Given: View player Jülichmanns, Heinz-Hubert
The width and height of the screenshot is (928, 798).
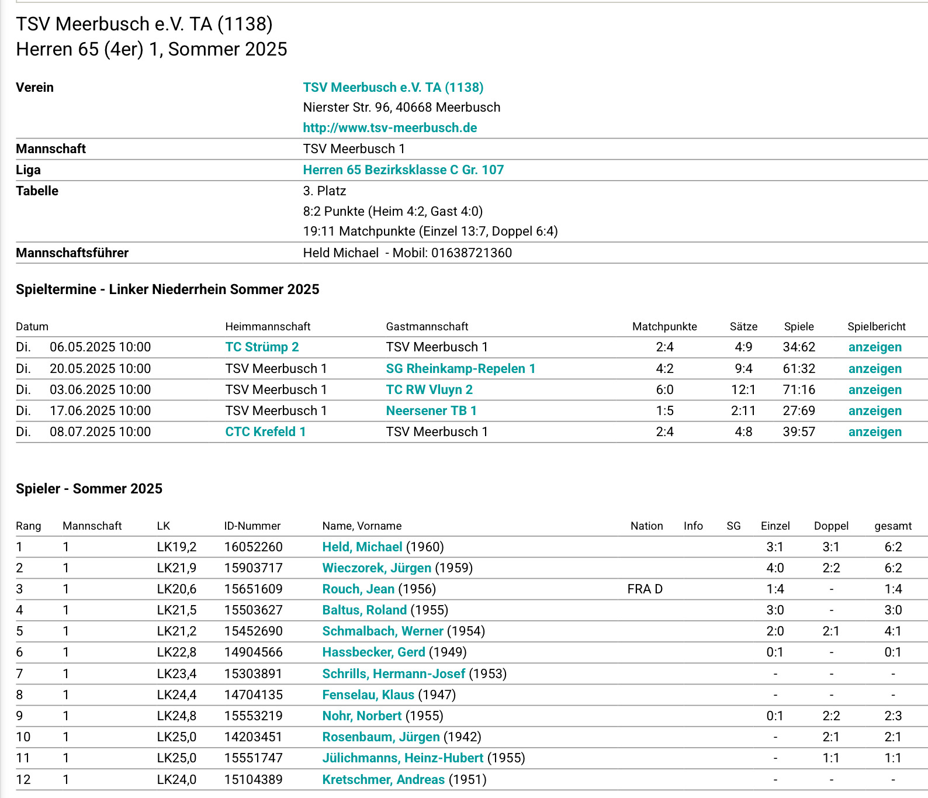Looking at the screenshot, I should 403,758.
